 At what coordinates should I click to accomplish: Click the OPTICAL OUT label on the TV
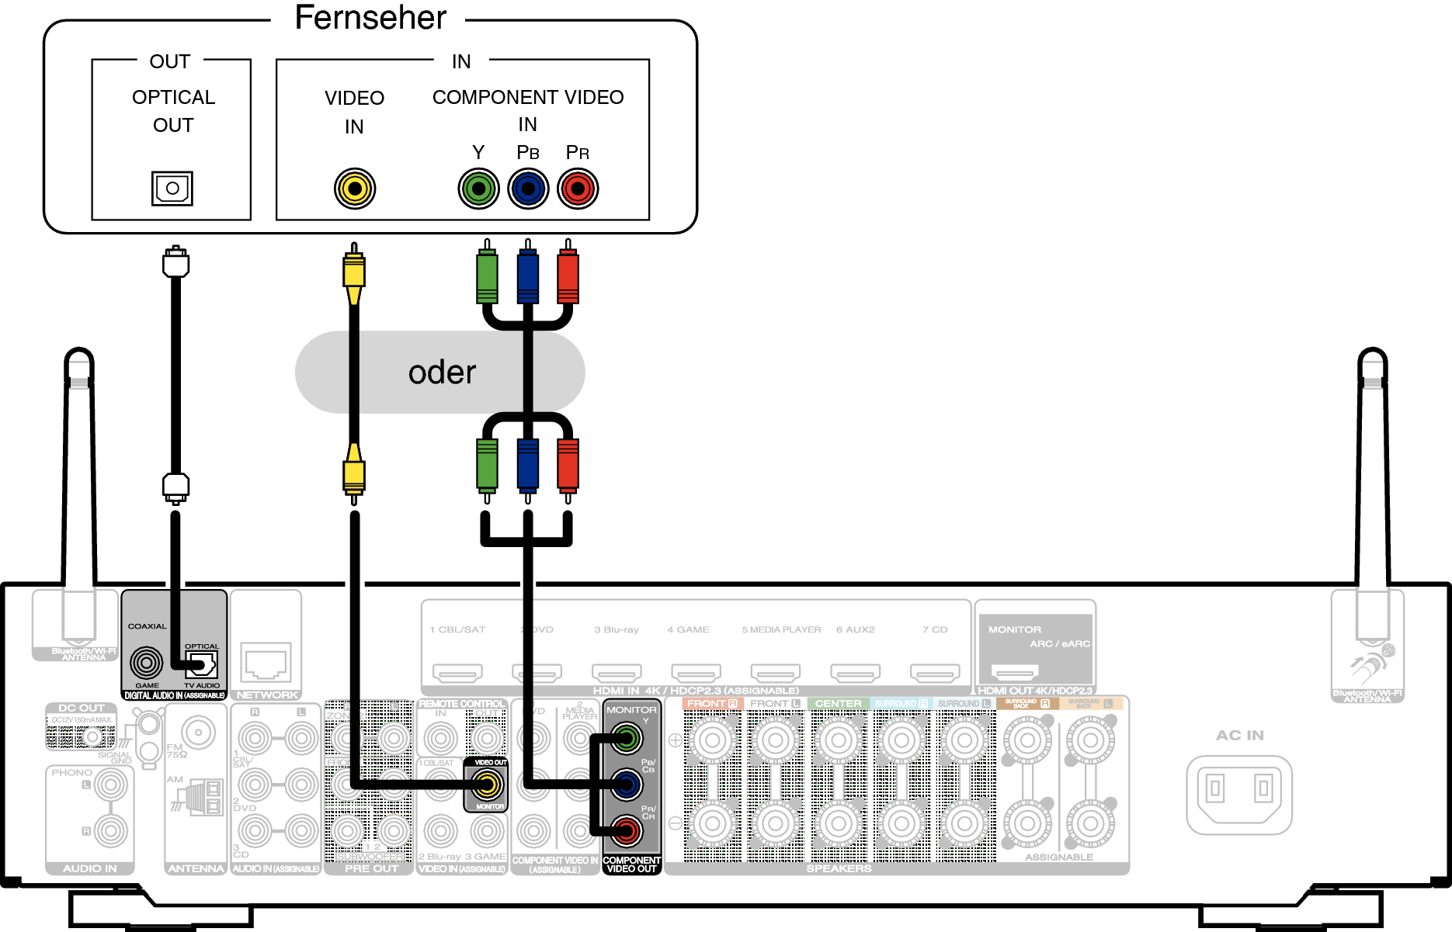173,111
